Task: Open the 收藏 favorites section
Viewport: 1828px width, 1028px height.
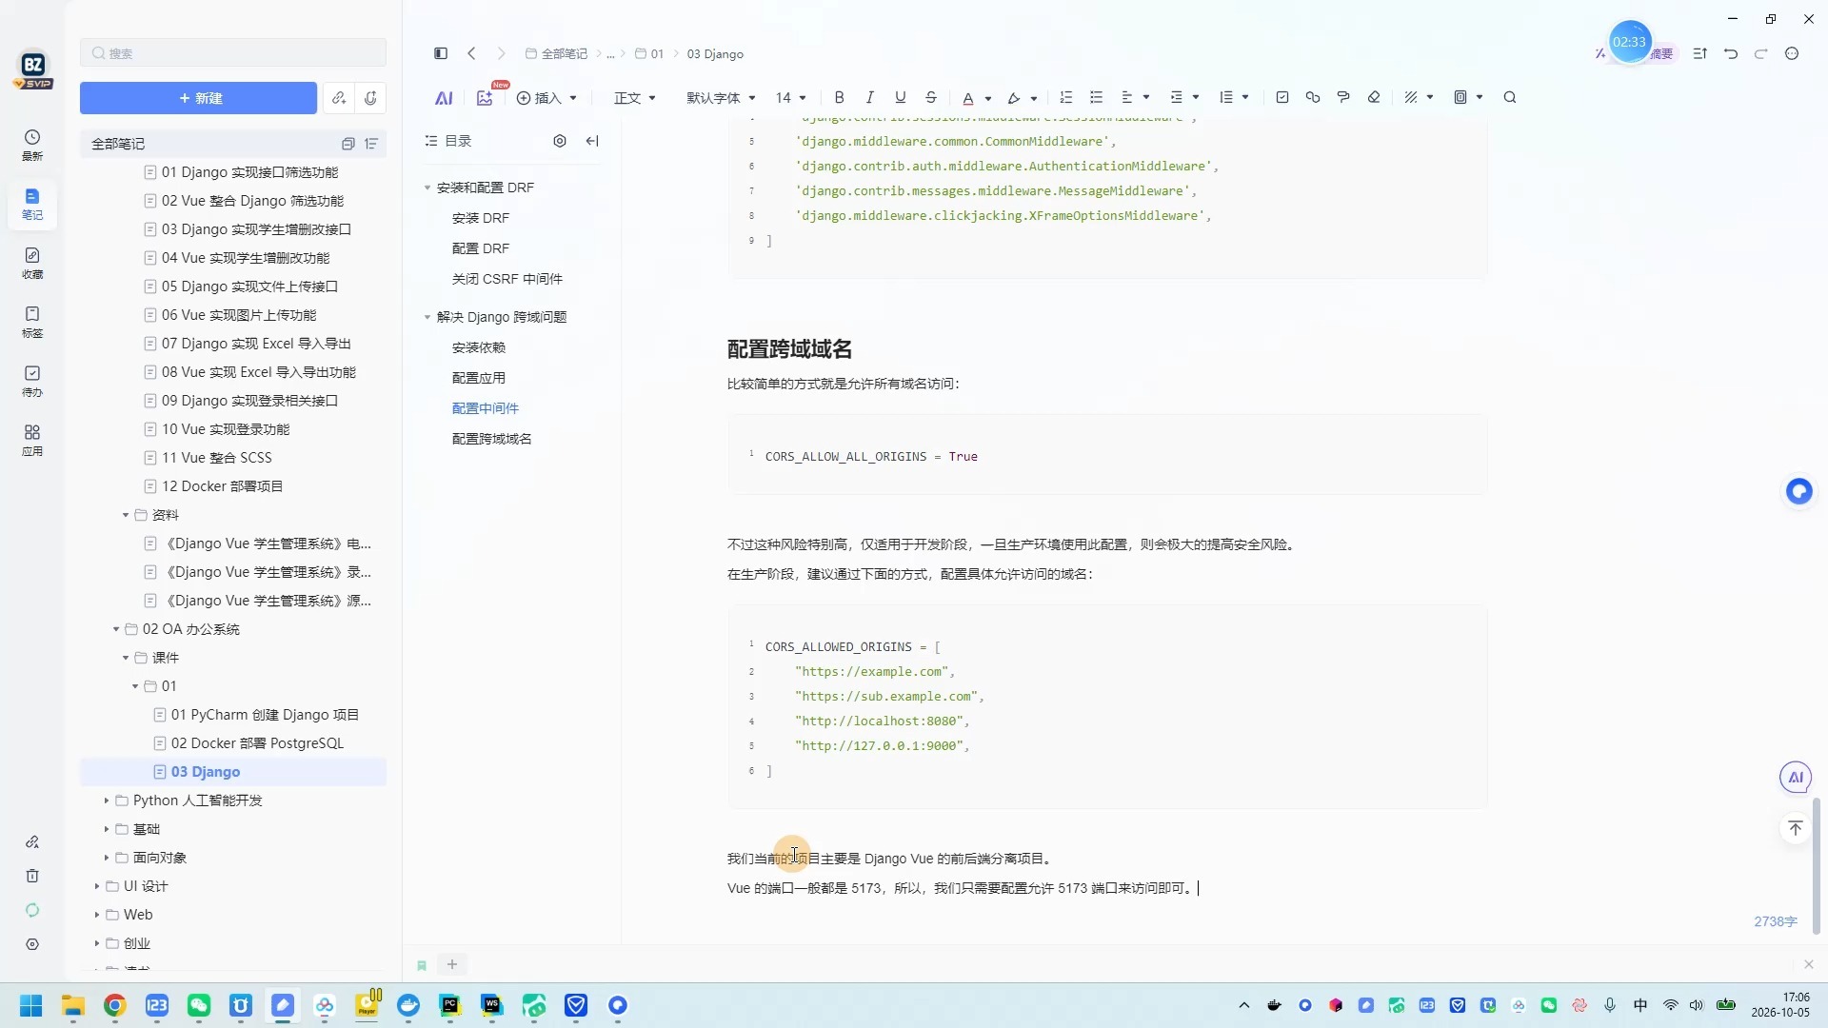Action: [x=32, y=264]
